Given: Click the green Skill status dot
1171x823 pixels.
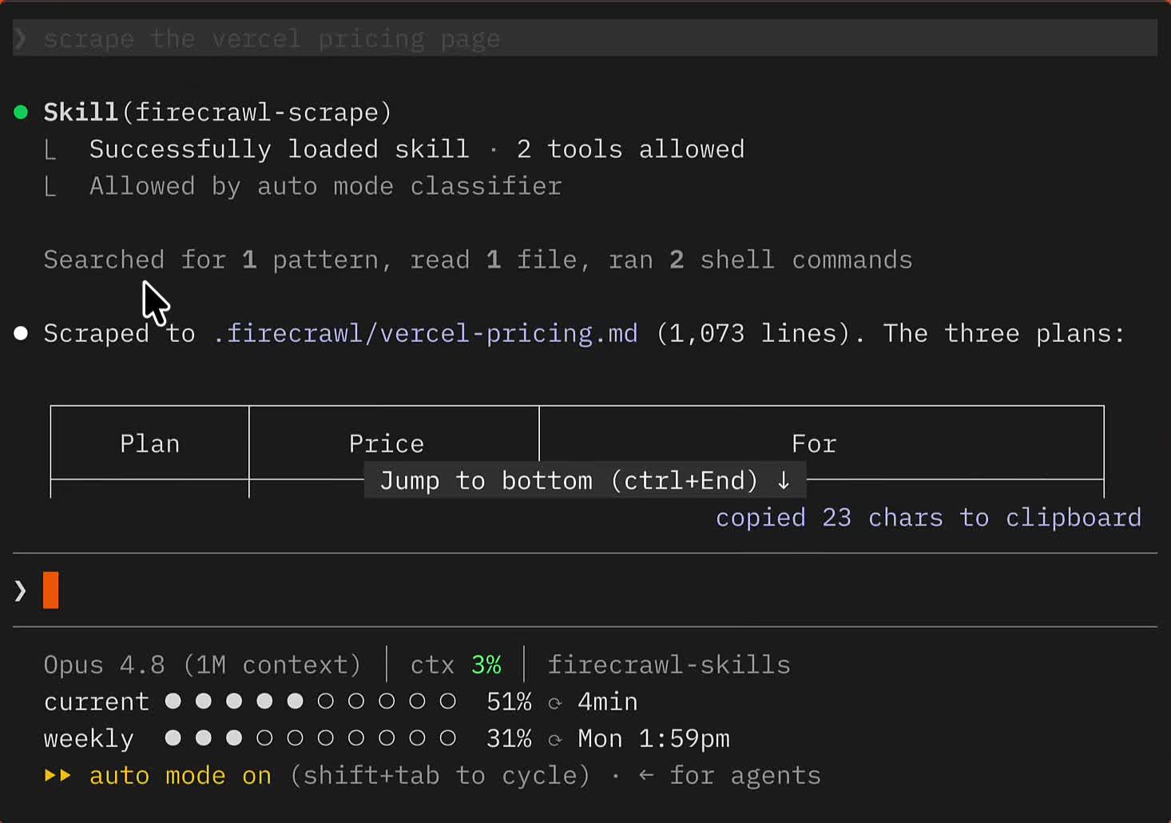Looking at the screenshot, I should (x=21, y=112).
